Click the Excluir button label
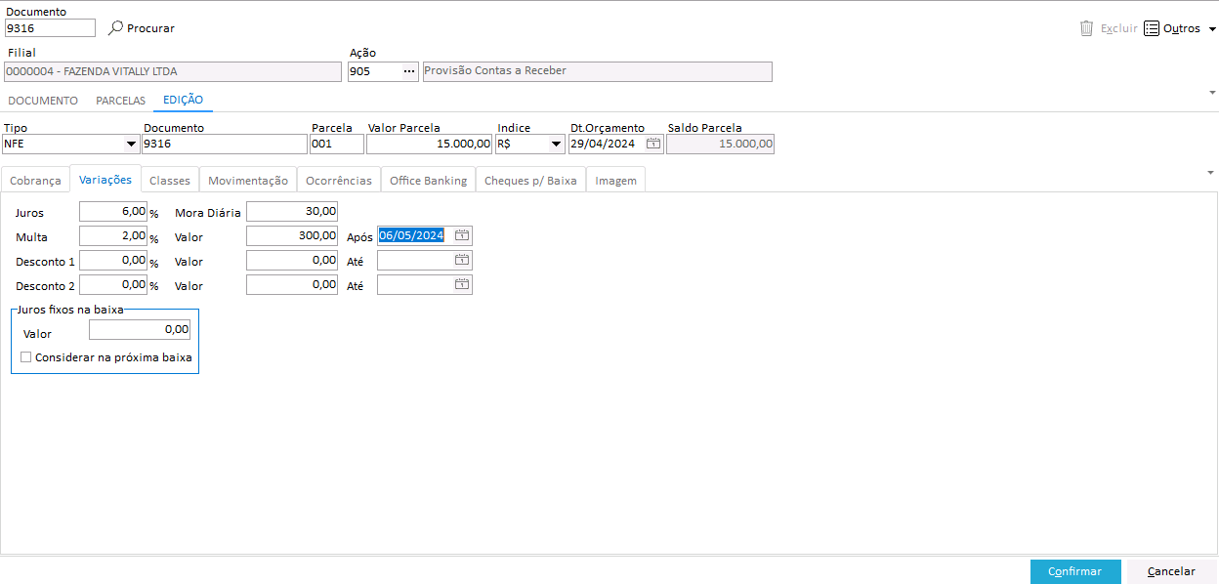This screenshot has width=1219, height=584. pos(1118,28)
